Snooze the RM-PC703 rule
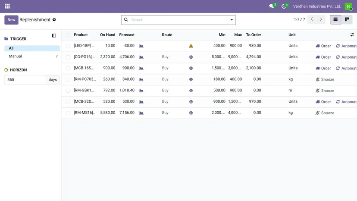Viewport: 357px width, 201px height. 325,79
